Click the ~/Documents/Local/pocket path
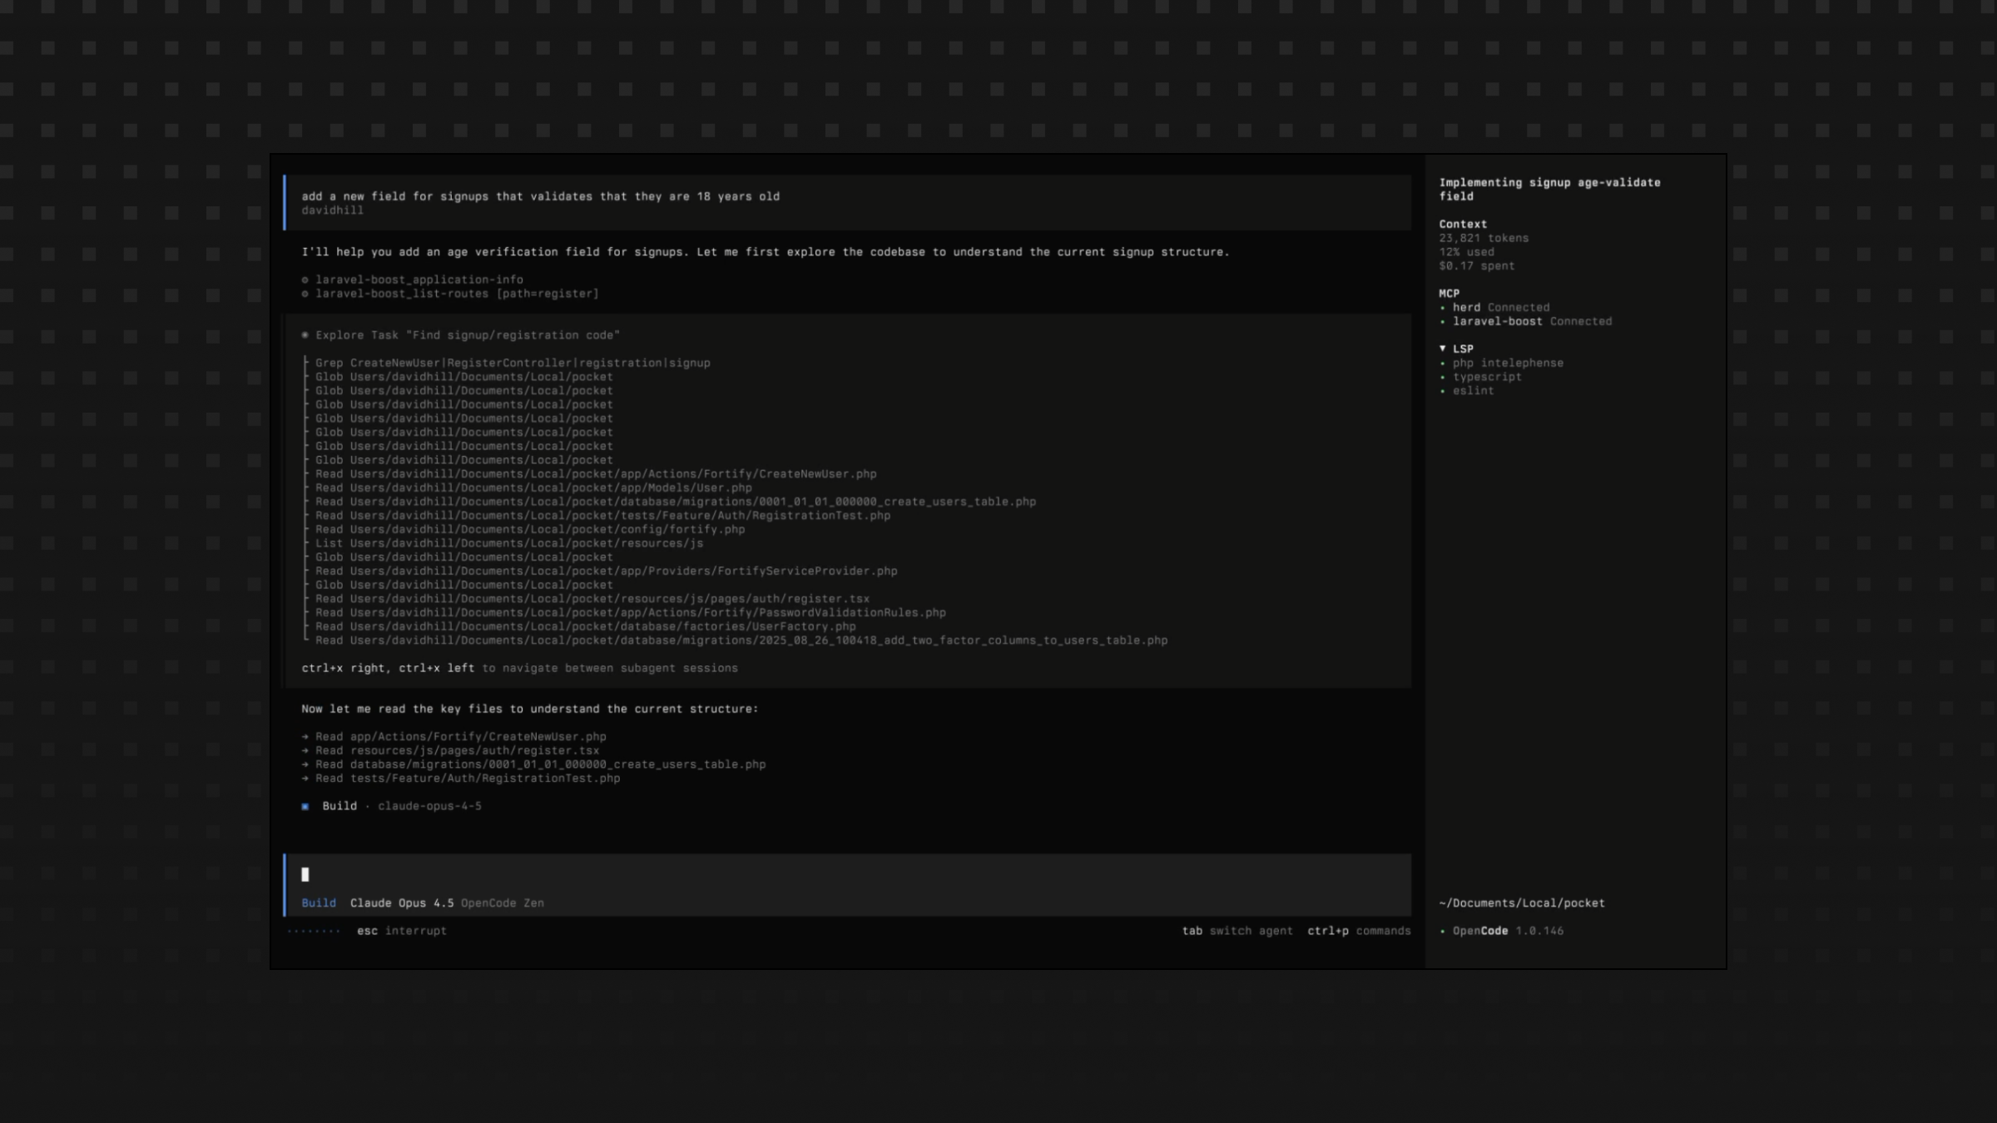This screenshot has height=1123, width=1997. click(1522, 903)
